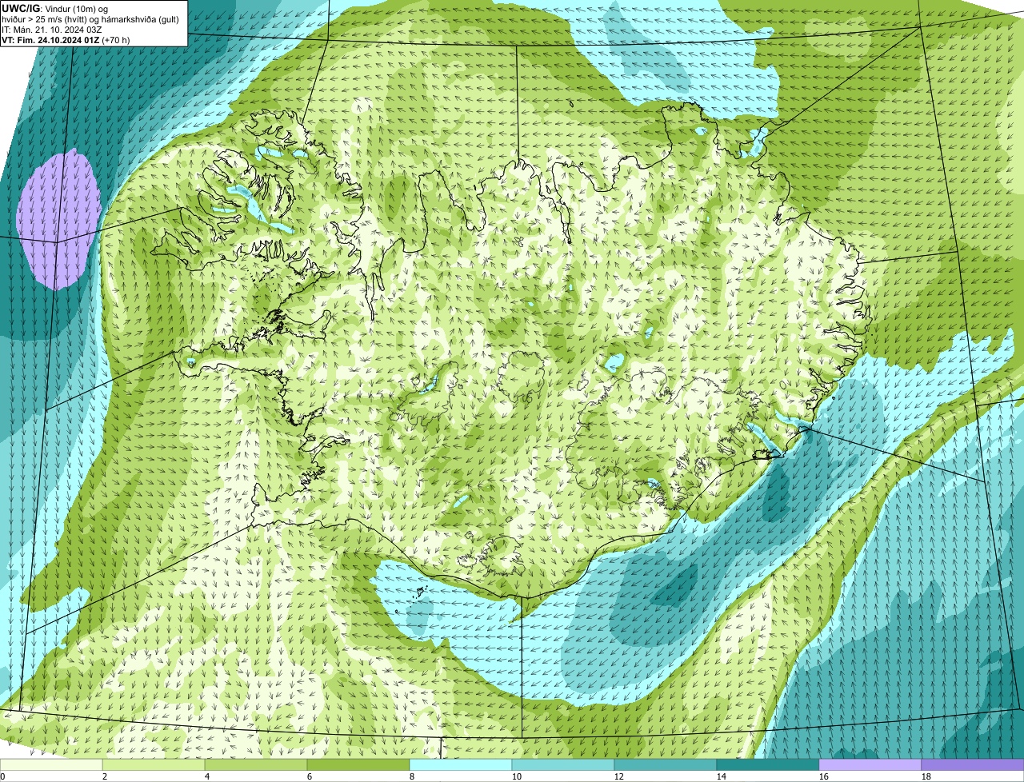Click the legend scale label '0'
Image resolution: width=1024 pixels, height=782 pixels.
click(x=3, y=776)
